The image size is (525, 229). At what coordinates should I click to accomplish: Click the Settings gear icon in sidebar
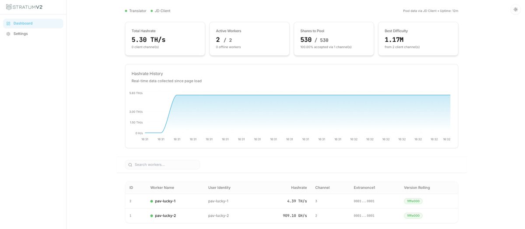pyautogui.click(x=8, y=34)
